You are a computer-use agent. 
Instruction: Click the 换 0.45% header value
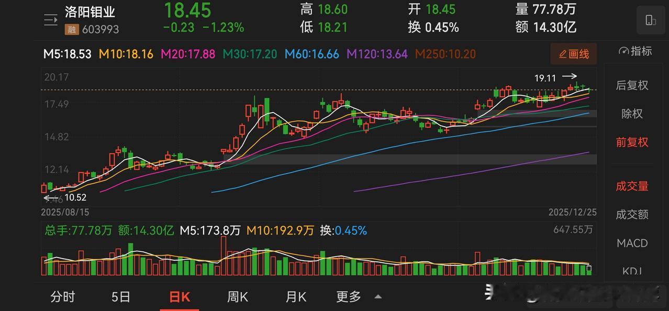pos(434,27)
